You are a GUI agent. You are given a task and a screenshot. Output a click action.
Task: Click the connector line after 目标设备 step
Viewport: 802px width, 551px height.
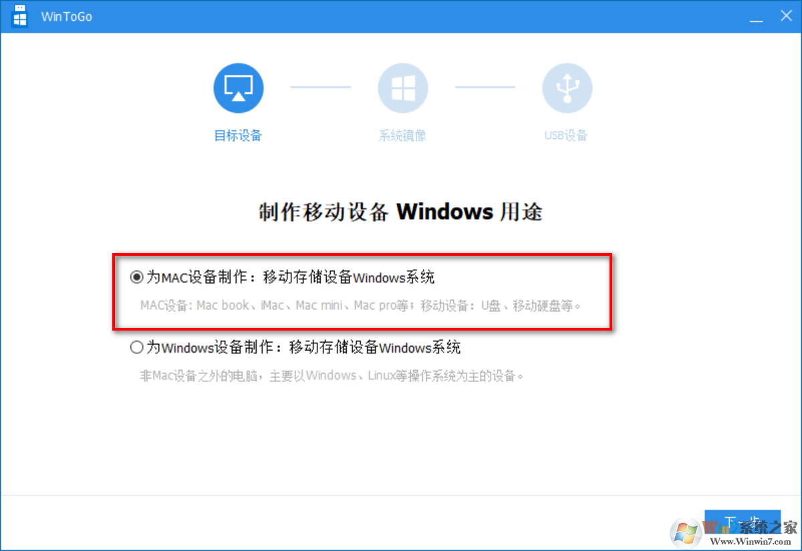pyautogui.click(x=321, y=87)
